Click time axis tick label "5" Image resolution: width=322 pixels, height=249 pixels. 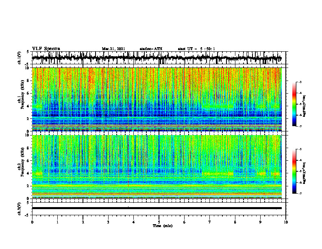point(159,222)
